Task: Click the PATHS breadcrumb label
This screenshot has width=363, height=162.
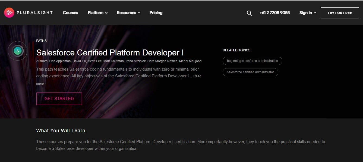Action: click(x=42, y=41)
